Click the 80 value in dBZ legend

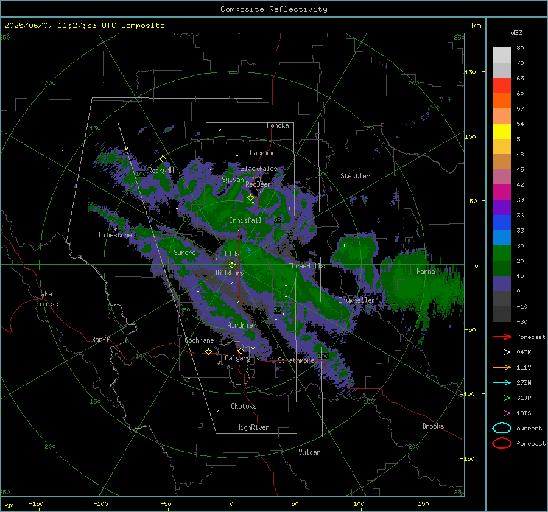(x=520, y=48)
